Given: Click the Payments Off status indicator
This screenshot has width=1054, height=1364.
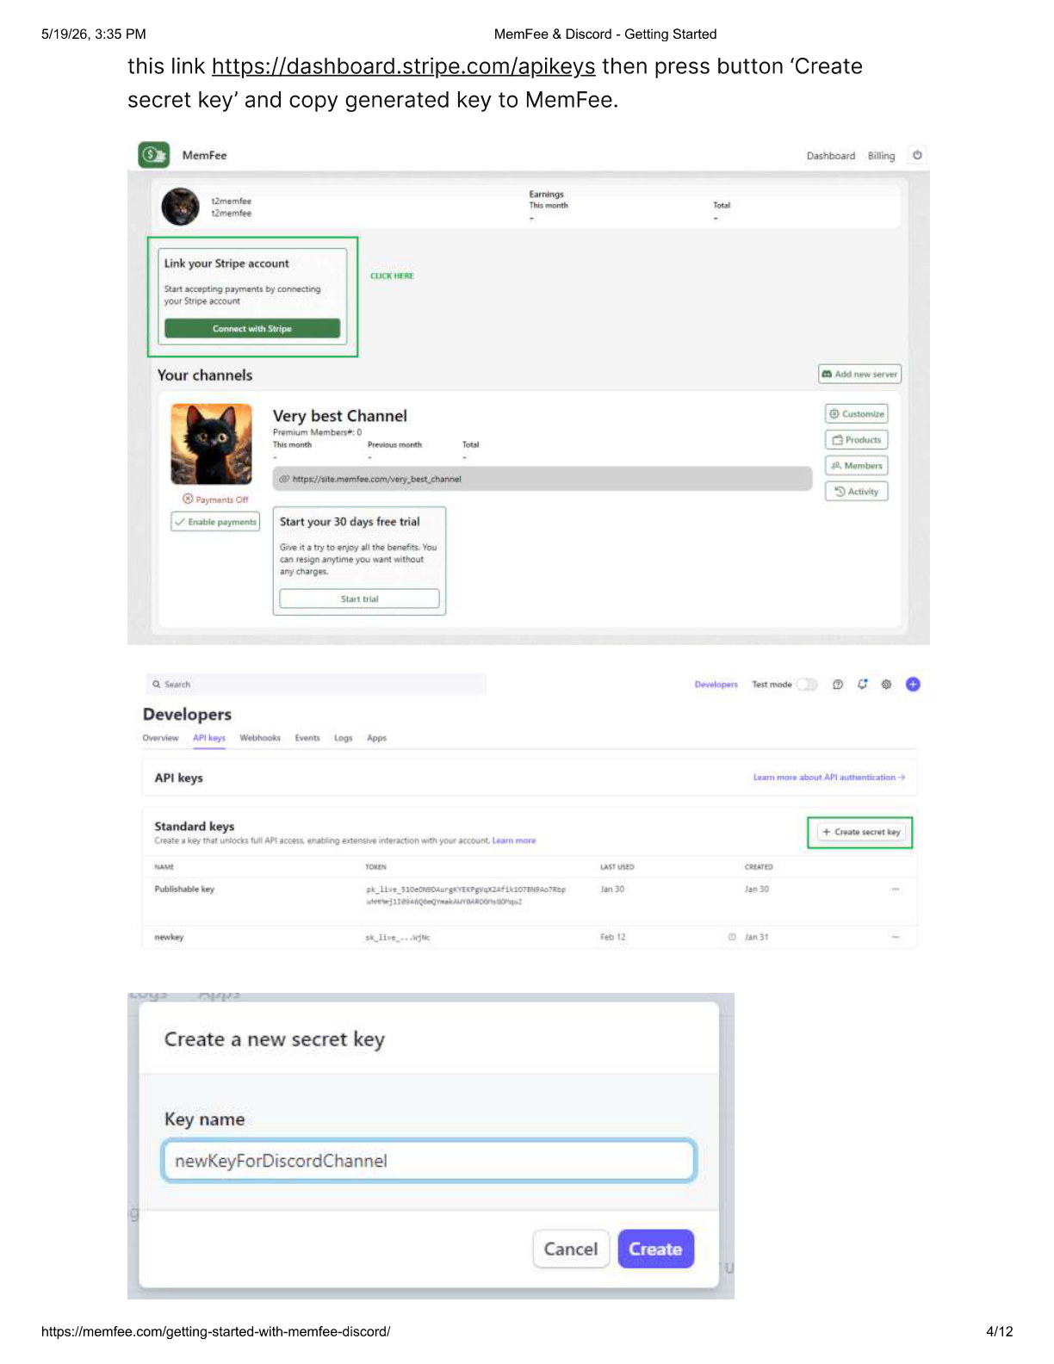Looking at the screenshot, I should tap(215, 499).
